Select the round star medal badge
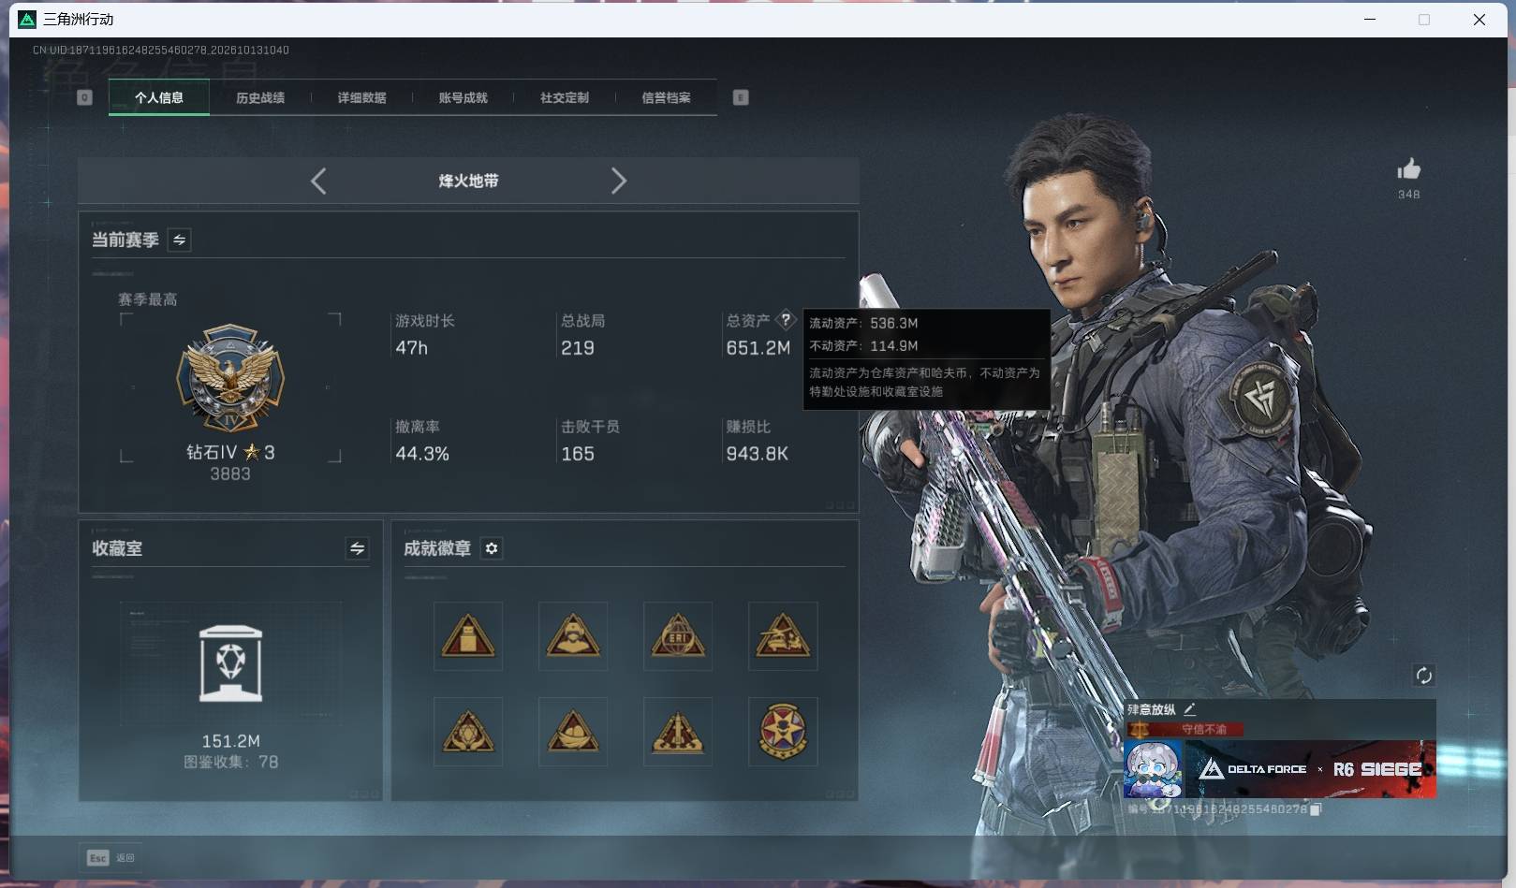Screen dimensions: 1516x888 783,732
